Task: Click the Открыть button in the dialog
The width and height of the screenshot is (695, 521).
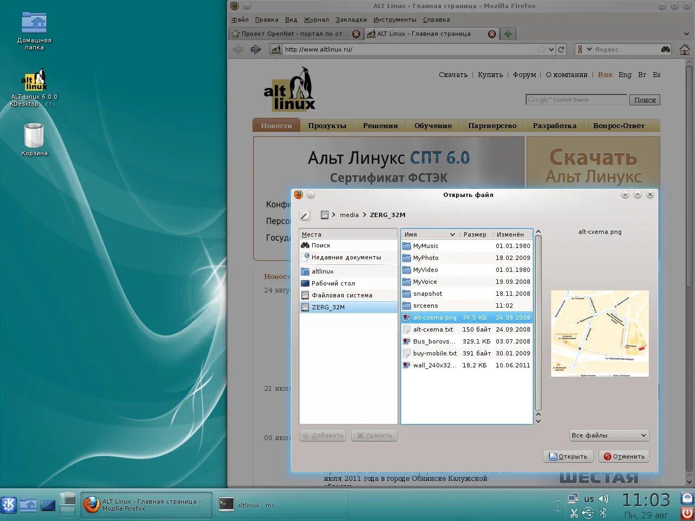Action: click(x=568, y=456)
